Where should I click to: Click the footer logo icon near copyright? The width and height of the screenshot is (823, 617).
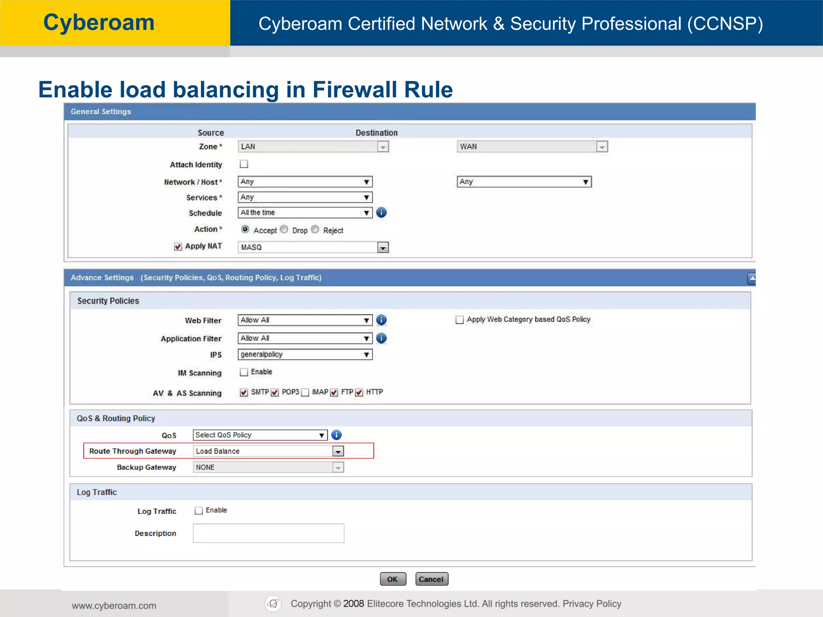(x=273, y=603)
